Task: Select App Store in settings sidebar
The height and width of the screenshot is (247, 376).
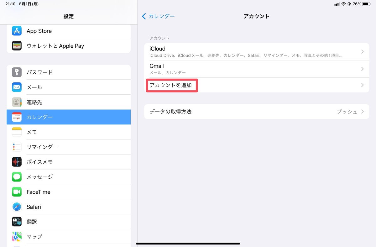Action: pos(69,31)
